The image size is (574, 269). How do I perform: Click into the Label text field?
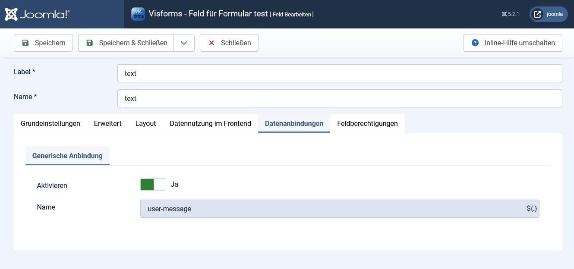pyautogui.click(x=339, y=73)
